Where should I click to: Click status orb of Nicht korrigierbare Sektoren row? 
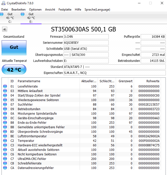coord(5,154)
